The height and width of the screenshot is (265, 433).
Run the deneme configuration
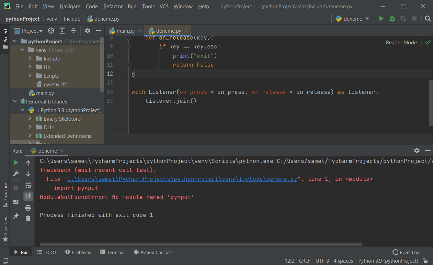(x=381, y=19)
